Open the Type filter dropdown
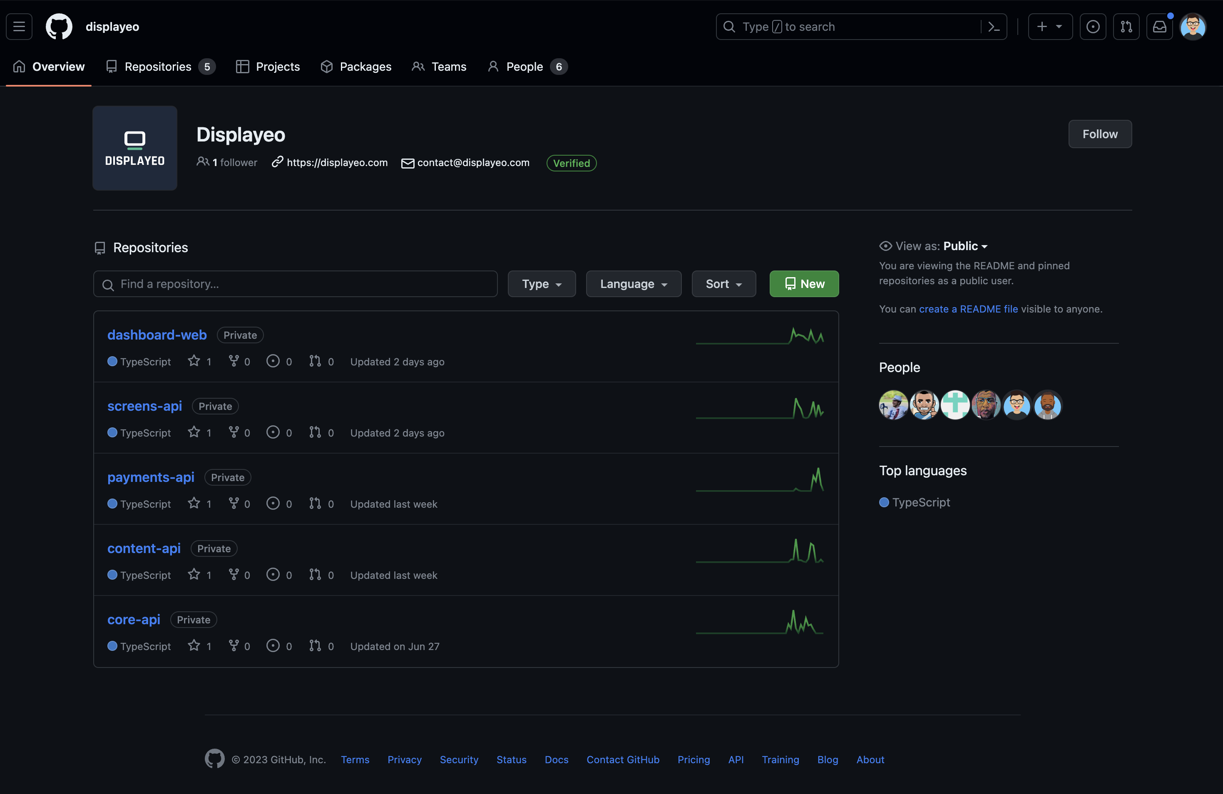1223x794 pixels. click(542, 284)
